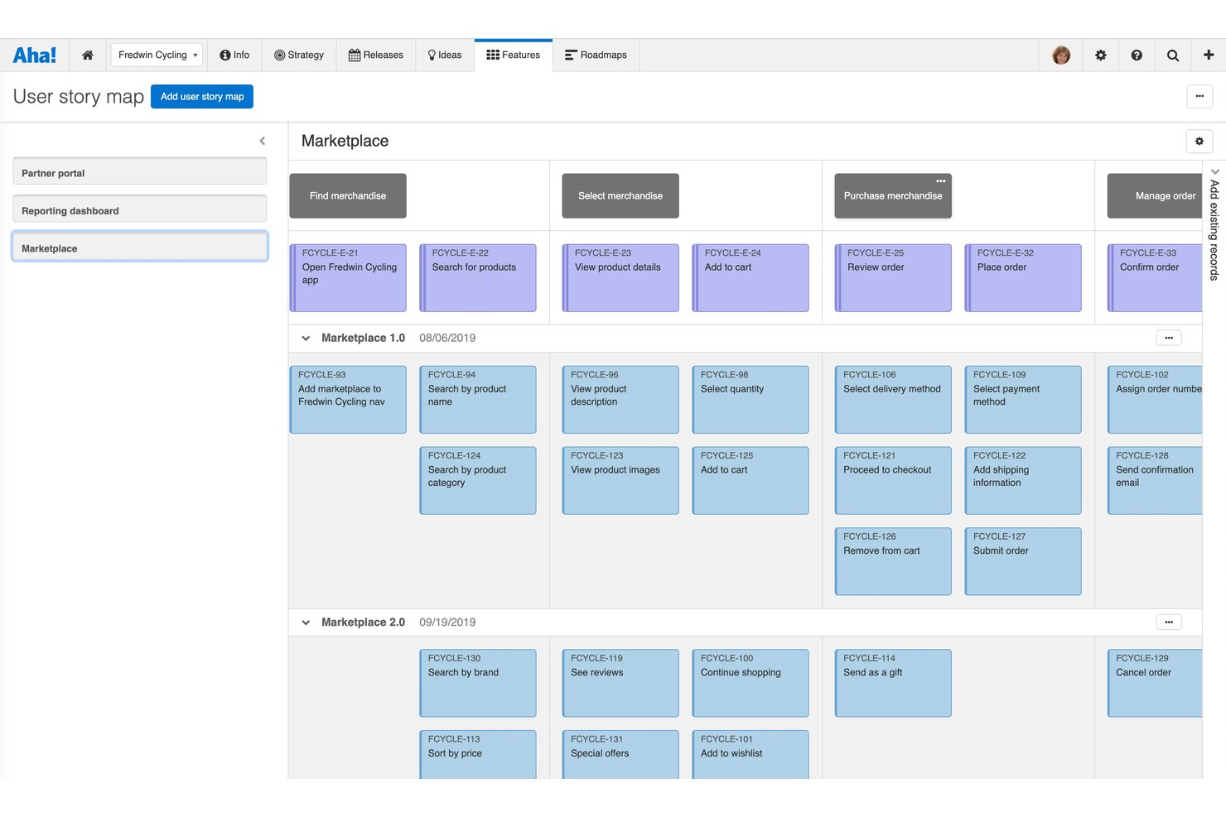Click the Aha! logo

point(35,55)
